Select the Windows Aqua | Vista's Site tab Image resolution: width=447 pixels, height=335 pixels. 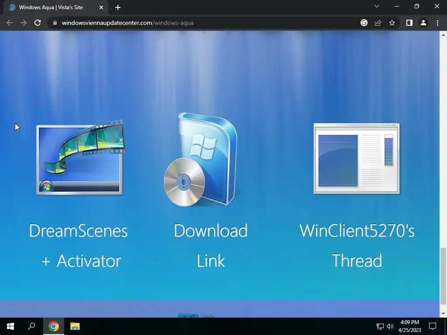(x=55, y=7)
